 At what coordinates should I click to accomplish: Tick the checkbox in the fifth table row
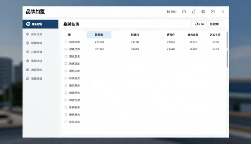click(x=66, y=71)
